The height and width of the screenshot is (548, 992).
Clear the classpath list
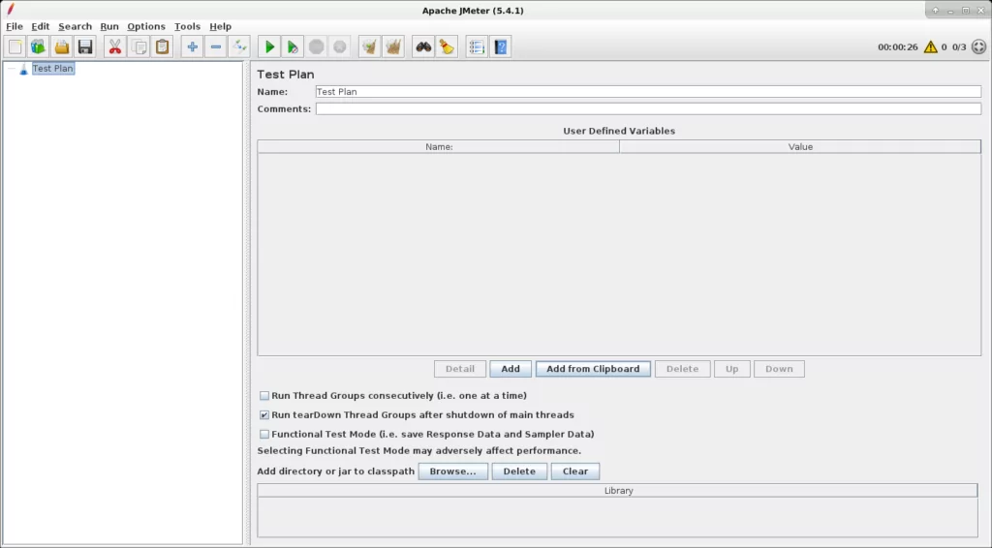point(575,472)
